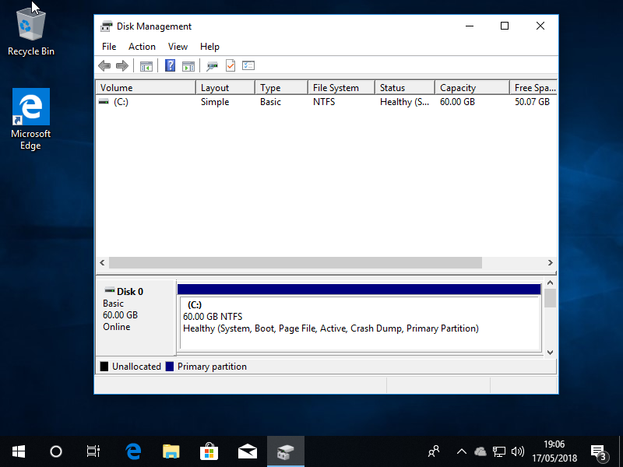Image resolution: width=623 pixels, height=467 pixels.
Task: Click the Back arrow toolbar icon
Action: (104, 65)
